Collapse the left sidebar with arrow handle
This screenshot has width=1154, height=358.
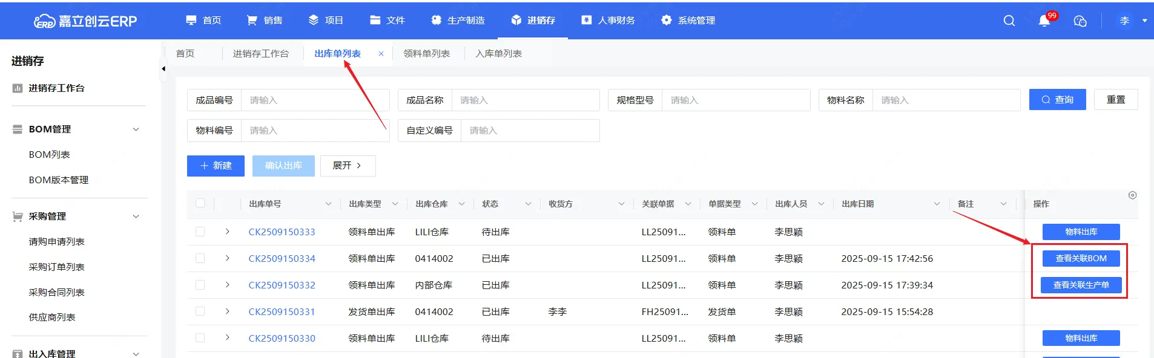coord(163,69)
